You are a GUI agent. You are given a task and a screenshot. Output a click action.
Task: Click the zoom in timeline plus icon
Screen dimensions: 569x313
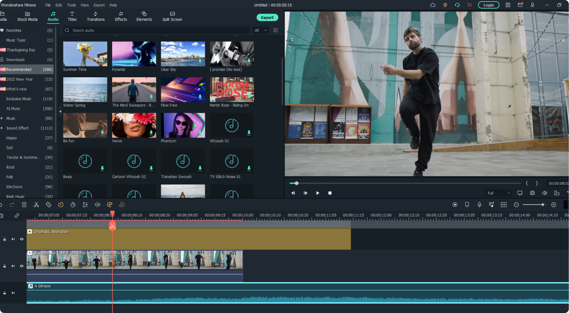554,205
